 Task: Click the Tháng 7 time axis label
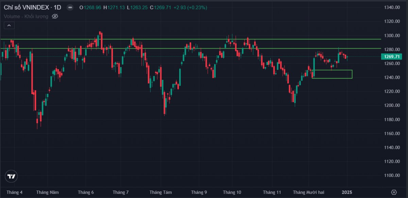pos(120,192)
